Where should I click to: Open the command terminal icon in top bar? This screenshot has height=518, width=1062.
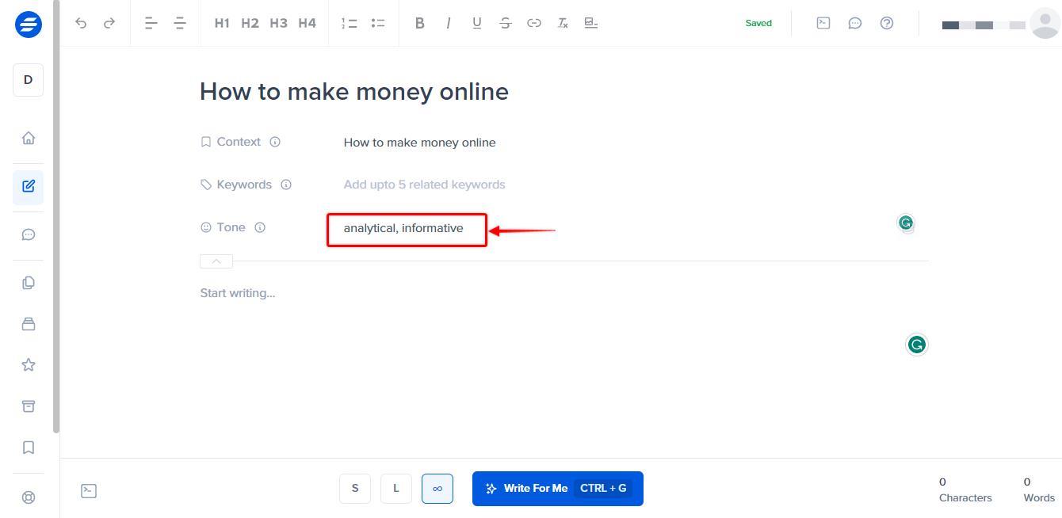tap(823, 23)
